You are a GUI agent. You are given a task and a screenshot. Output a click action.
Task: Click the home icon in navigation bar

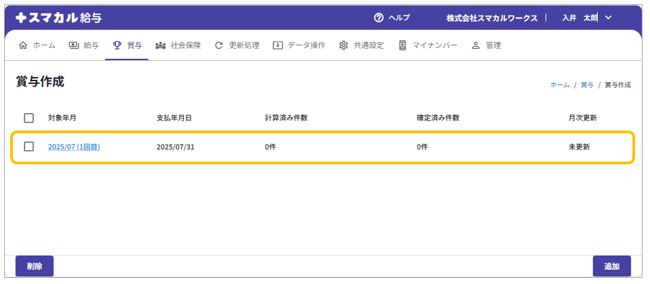coord(23,45)
